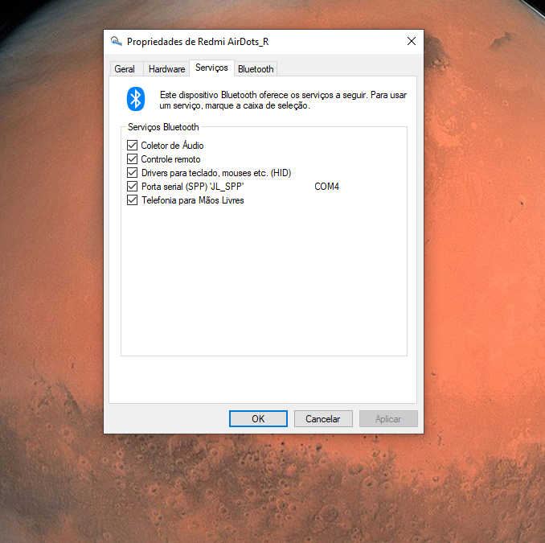The height and width of the screenshot is (543, 545).
Task: Click the description text about Bluetooth services
Action: tap(283, 100)
